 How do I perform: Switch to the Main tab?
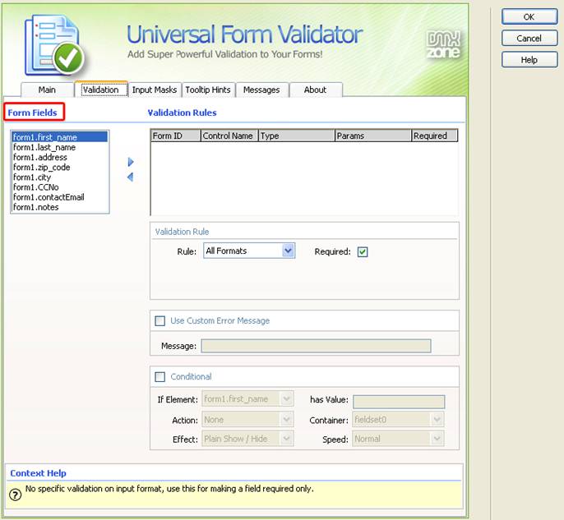click(x=47, y=90)
